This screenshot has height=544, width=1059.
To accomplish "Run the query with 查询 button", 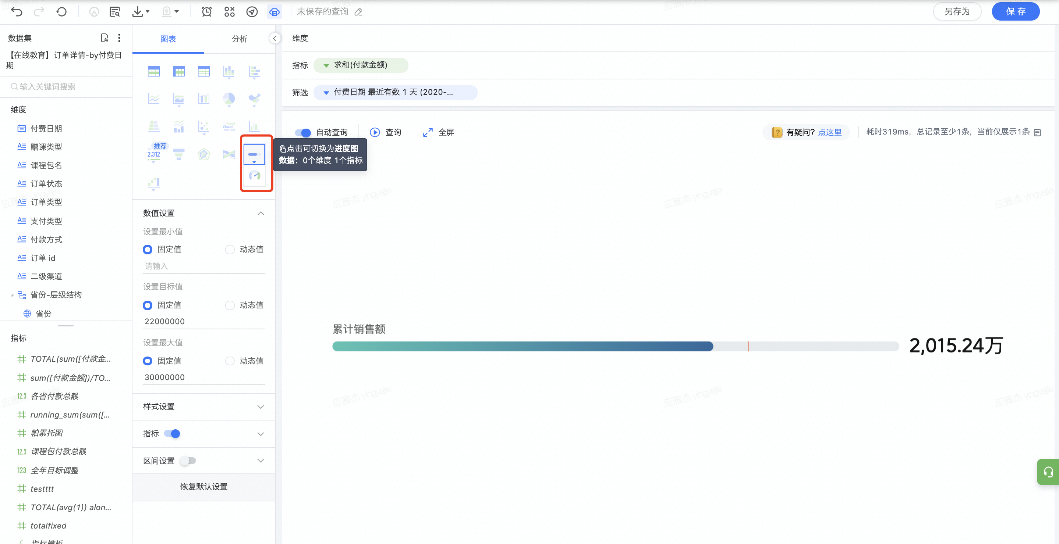I will 386,132.
